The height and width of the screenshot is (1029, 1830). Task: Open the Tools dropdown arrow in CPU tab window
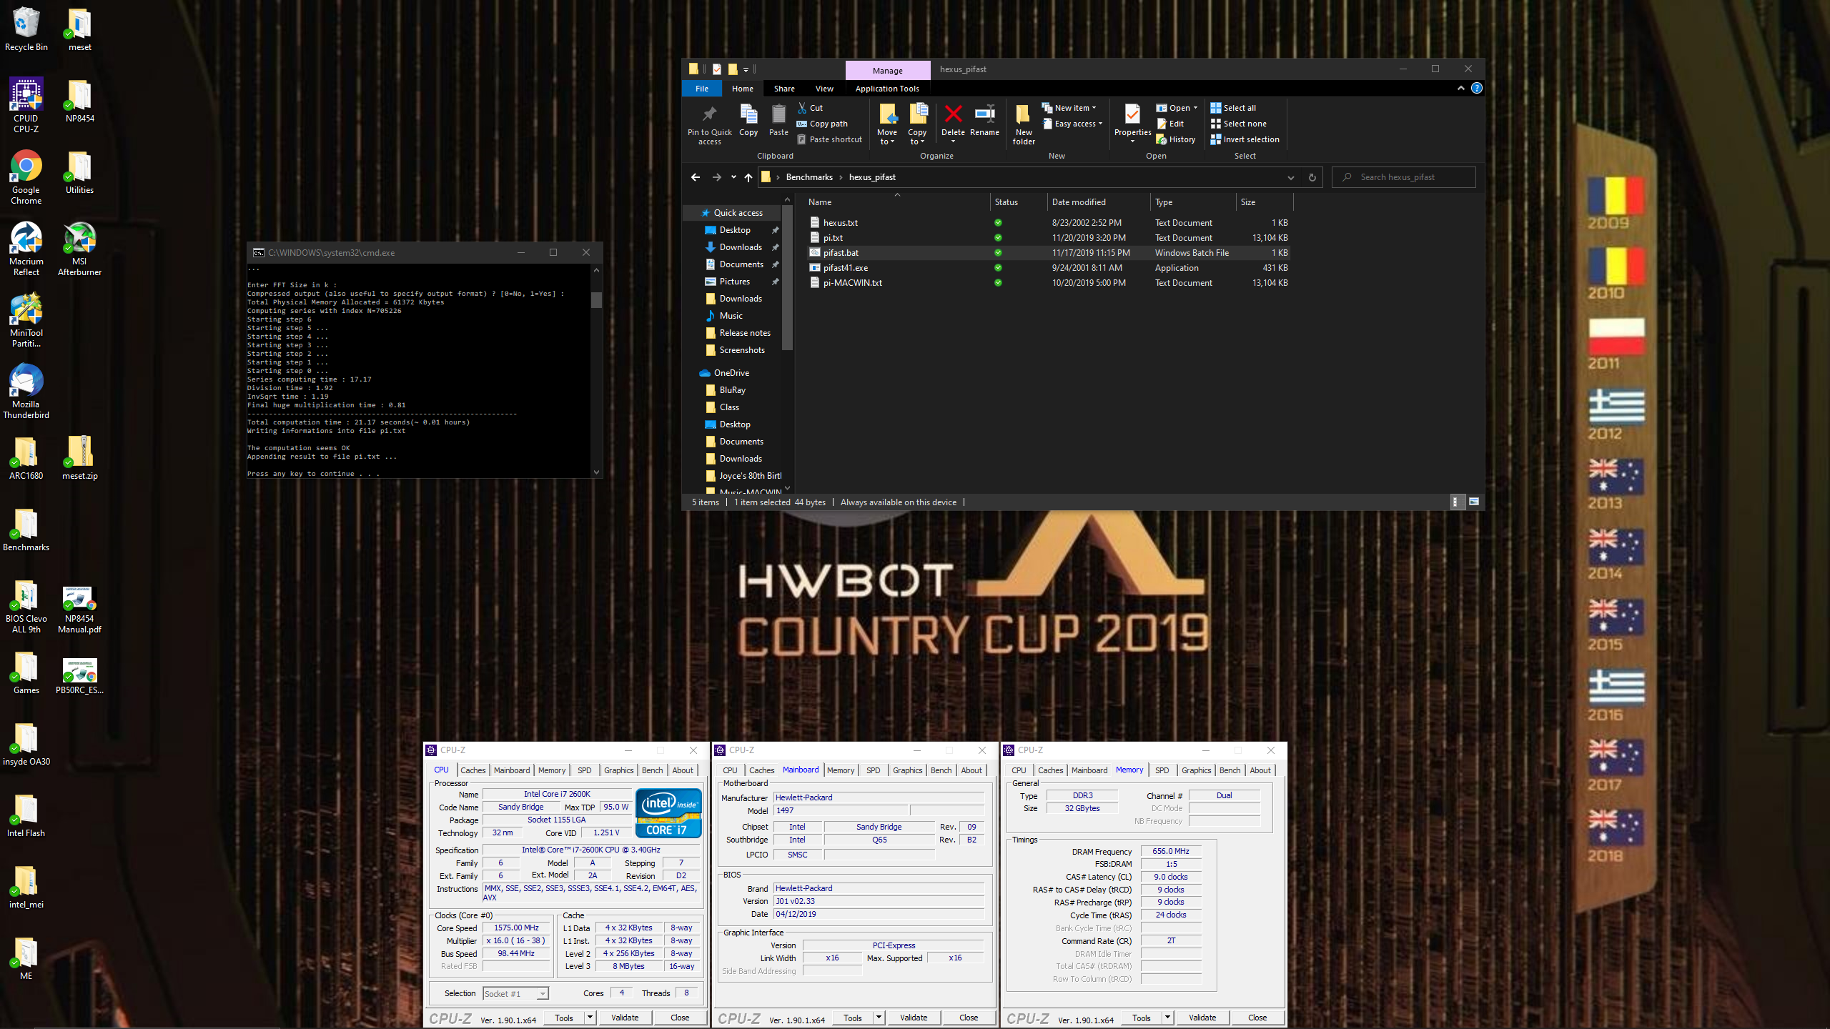coord(590,1017)
